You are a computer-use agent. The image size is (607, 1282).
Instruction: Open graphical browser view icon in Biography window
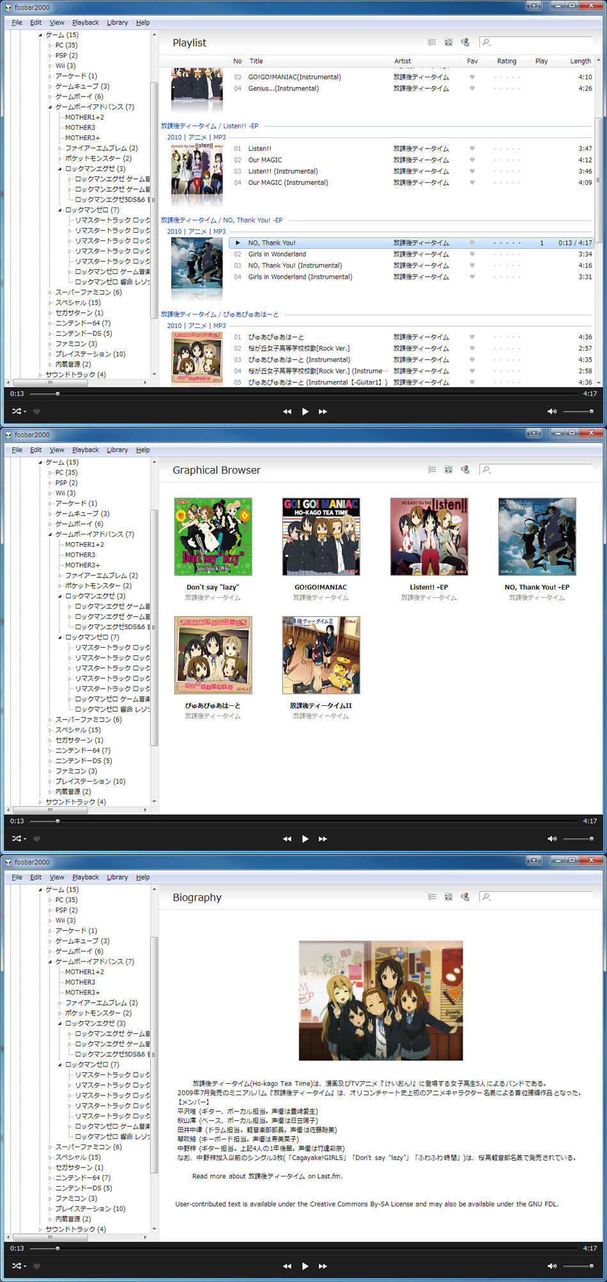(x=449, y=897)
